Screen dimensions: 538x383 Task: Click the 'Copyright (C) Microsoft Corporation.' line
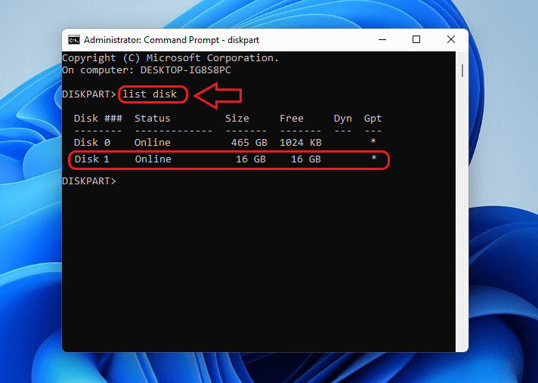[171, 58]
